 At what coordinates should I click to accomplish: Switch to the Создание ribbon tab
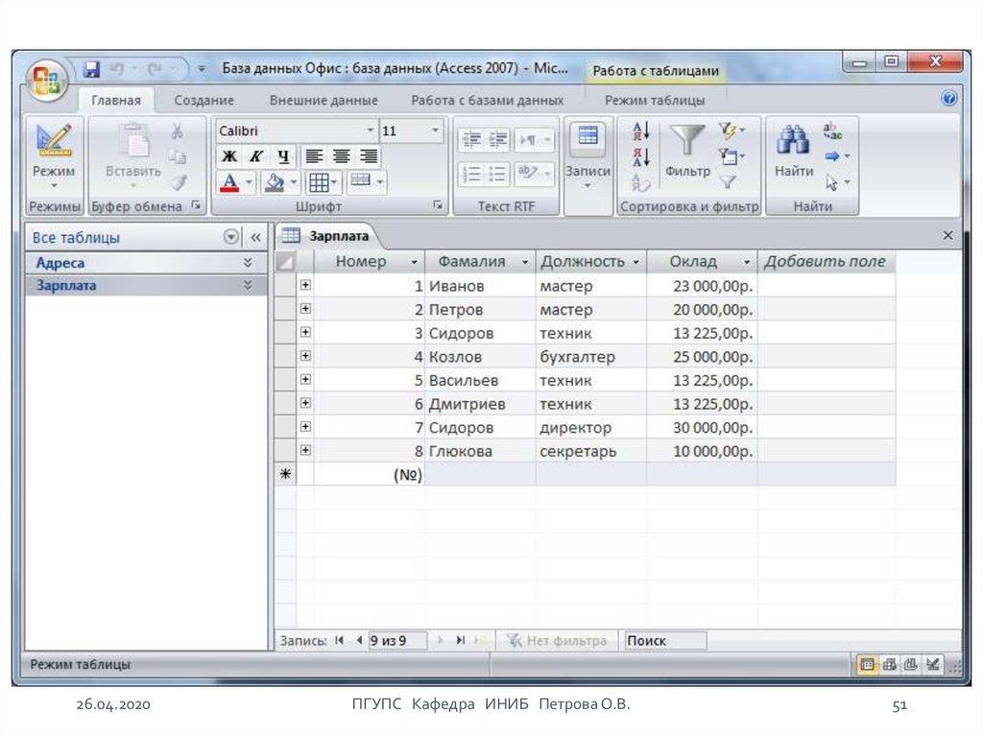tap(204, 101)
